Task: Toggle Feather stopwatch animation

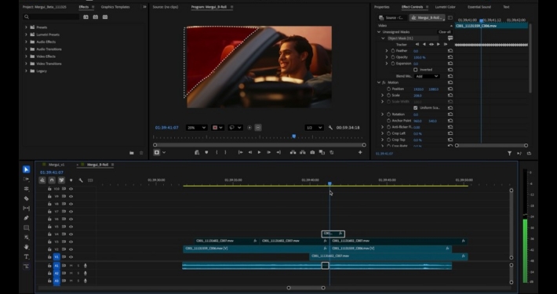Action: pyautogui.click(x=393, y=51)
